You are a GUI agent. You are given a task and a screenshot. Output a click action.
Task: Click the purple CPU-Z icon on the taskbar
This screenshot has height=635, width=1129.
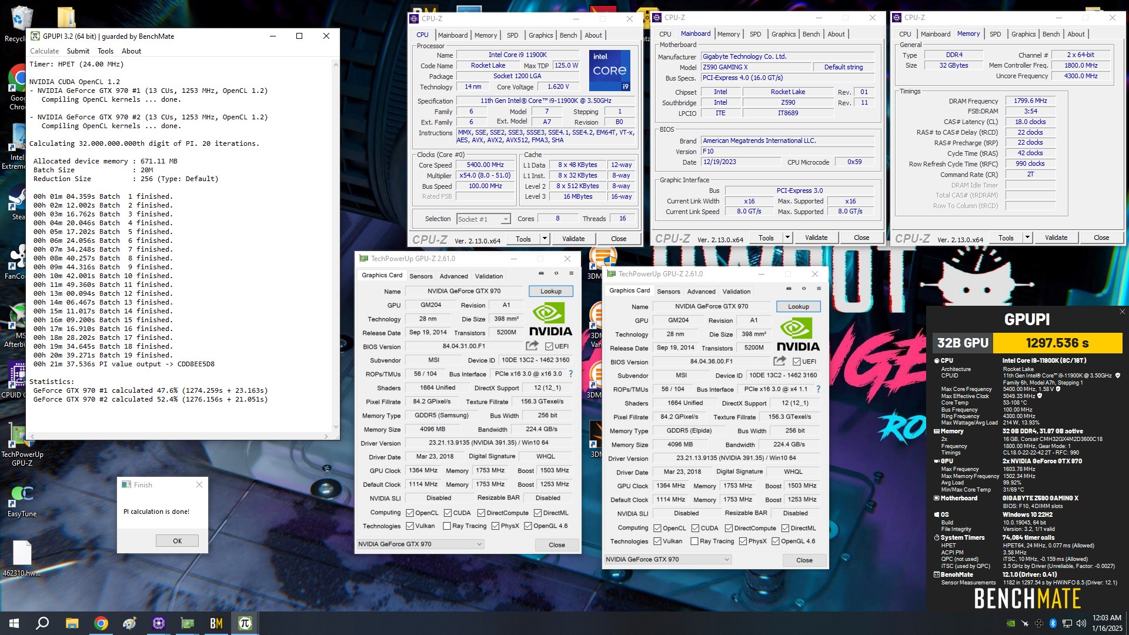(158, 623)
